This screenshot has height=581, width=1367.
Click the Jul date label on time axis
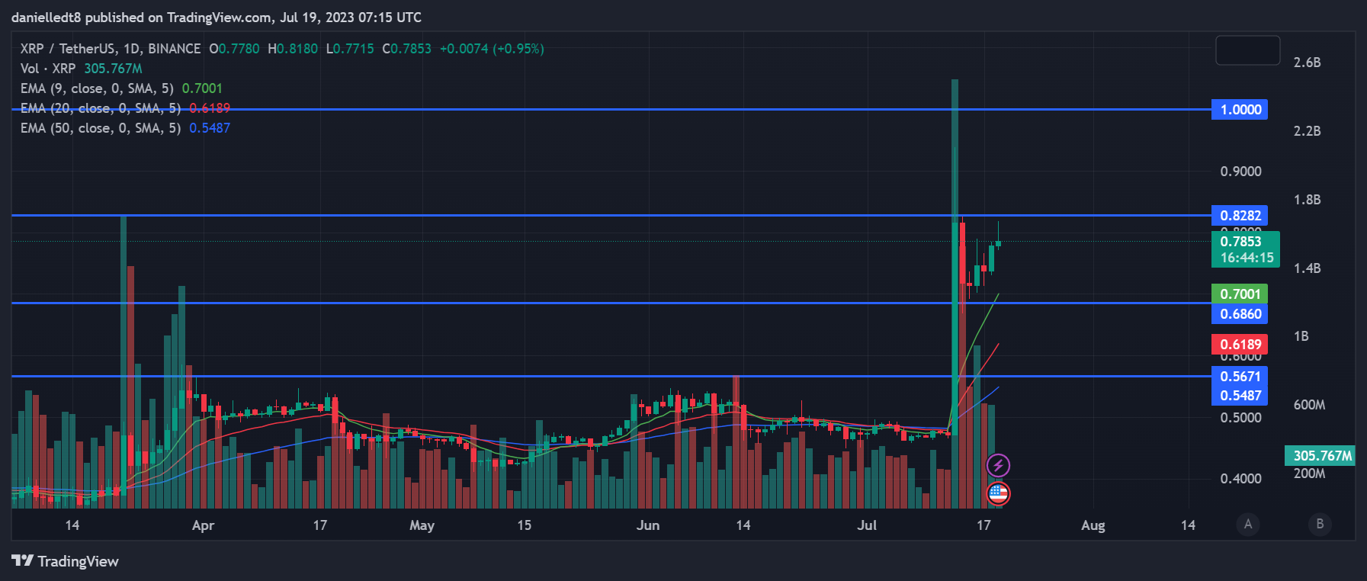[867, 525]
